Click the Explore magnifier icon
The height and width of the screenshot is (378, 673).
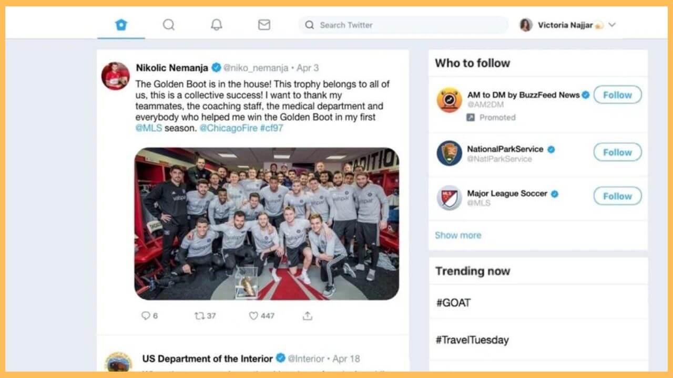coord(168,25)
